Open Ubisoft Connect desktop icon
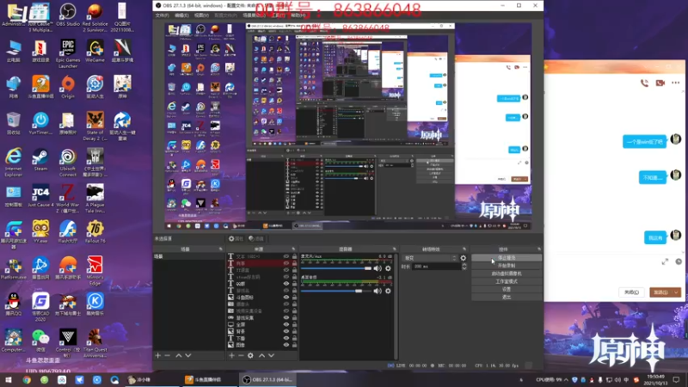 68,163
